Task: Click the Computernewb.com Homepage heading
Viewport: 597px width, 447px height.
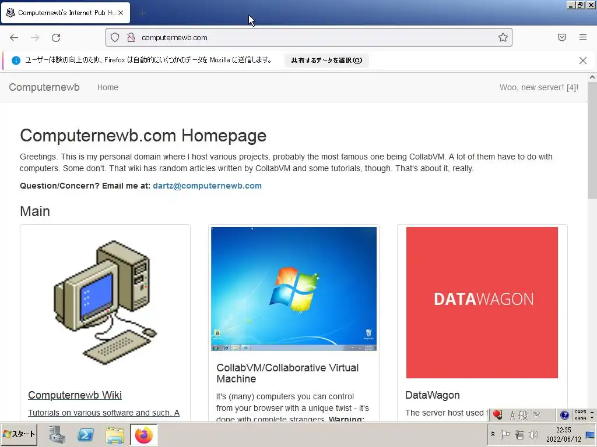Action: (143, 136)
